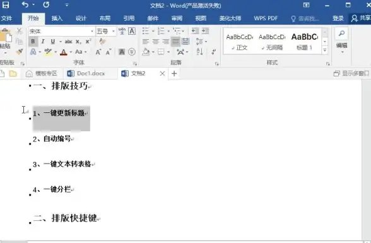
Task: Click the Text Effects A icon
Action: tap(33, 52)
